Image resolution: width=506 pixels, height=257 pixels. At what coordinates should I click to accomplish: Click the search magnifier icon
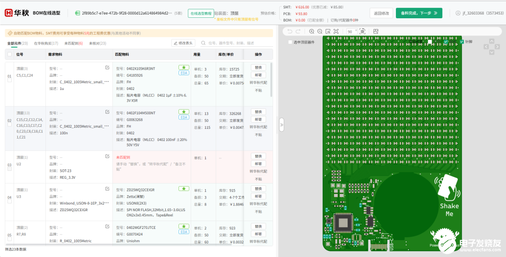pyautogui.click(x=203, y=43)
